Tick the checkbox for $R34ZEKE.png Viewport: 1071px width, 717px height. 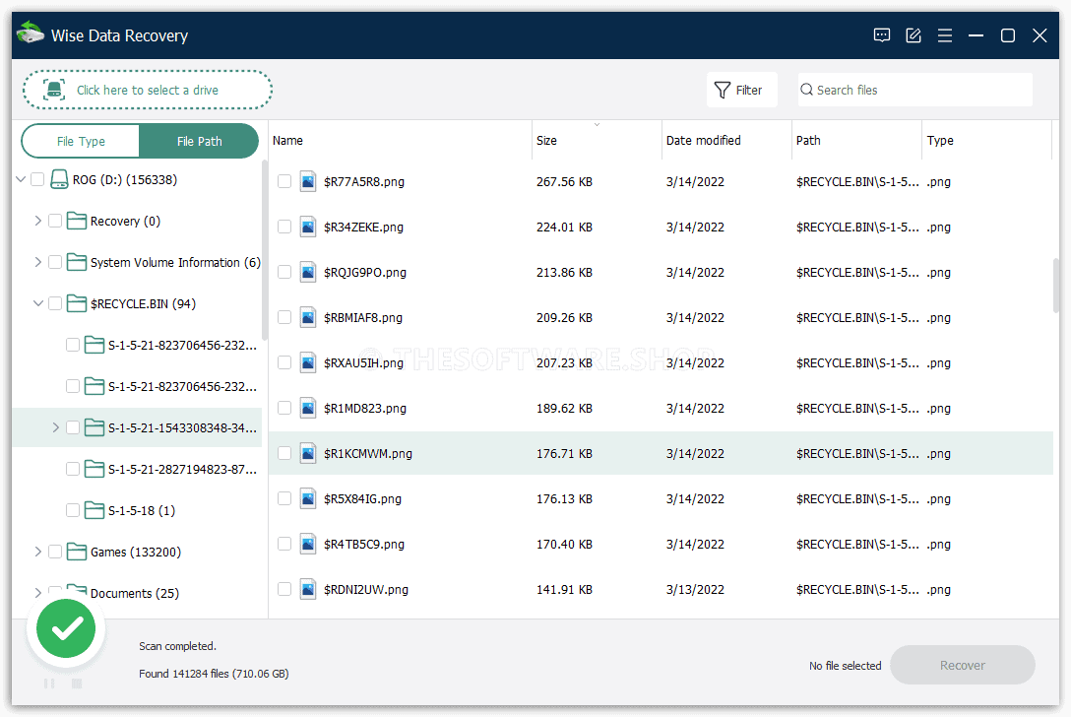284,227
